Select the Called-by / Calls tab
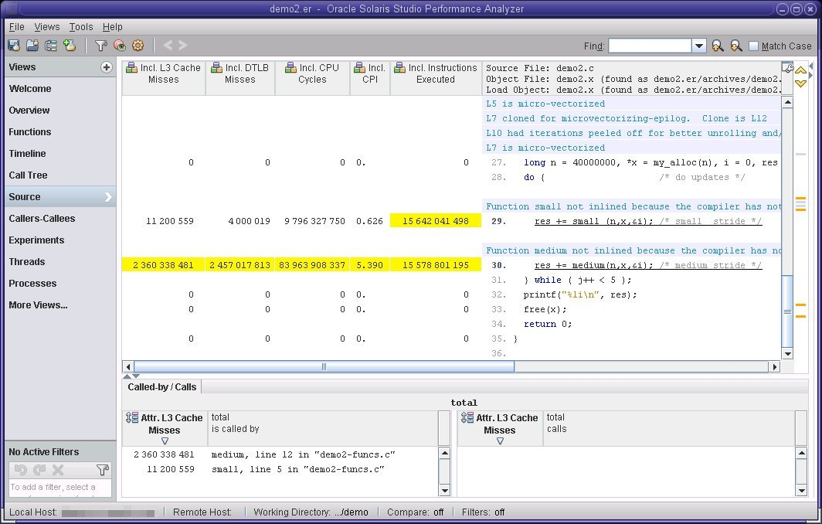The width and height of the screenshot is (822, 524). pyautogui.click(x=162, y=386)
